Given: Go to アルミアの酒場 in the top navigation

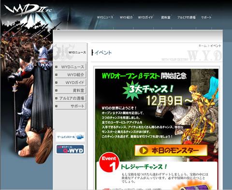Looking at the screenshot, I should tap(187, 17).
